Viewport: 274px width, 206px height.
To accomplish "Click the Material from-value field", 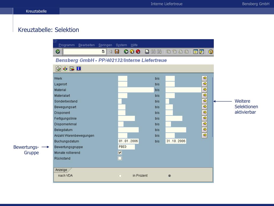I will [136, 90].
